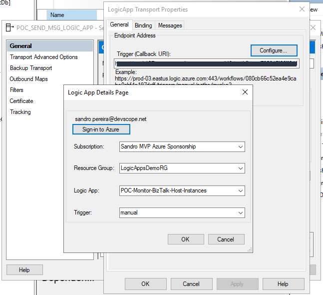
Task: Click the send port window icon
Action: (x=9, y=27)
